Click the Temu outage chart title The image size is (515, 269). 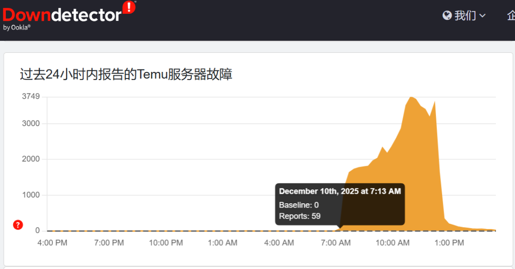click(126, 75)
